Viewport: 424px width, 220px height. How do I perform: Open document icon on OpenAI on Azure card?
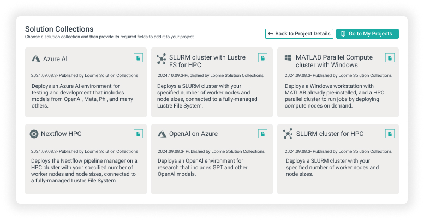[263, 134]
